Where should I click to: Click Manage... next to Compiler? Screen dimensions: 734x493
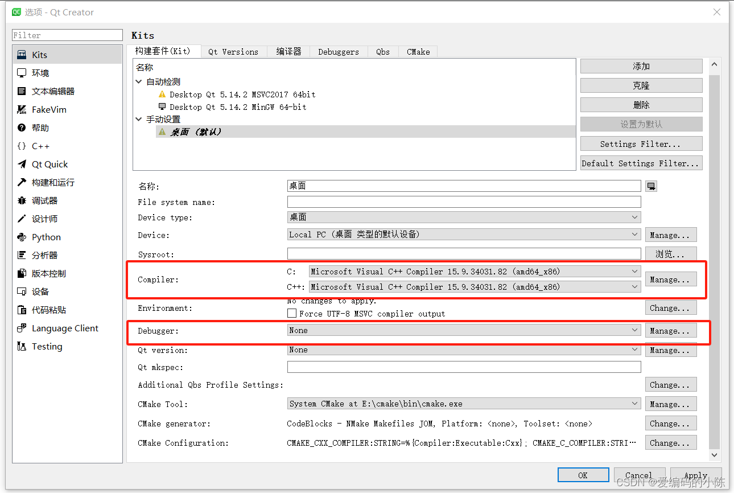(671, 280)
